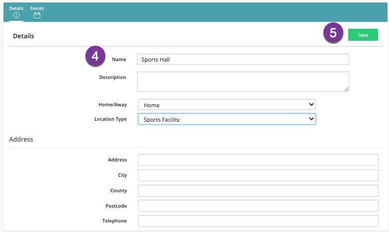Click into the Telephone input field
The width and height of the screenshot is (389, 232).
pos(258,221)
